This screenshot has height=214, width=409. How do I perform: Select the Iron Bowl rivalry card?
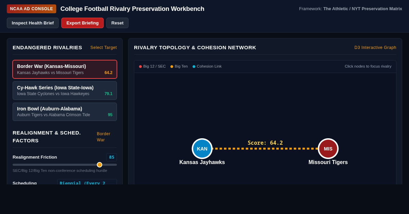(65, 112)
